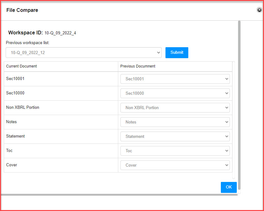Click the chevron arrow of workspace list
The height and width of the screenshot is (211, 264).
pos(159,53)
